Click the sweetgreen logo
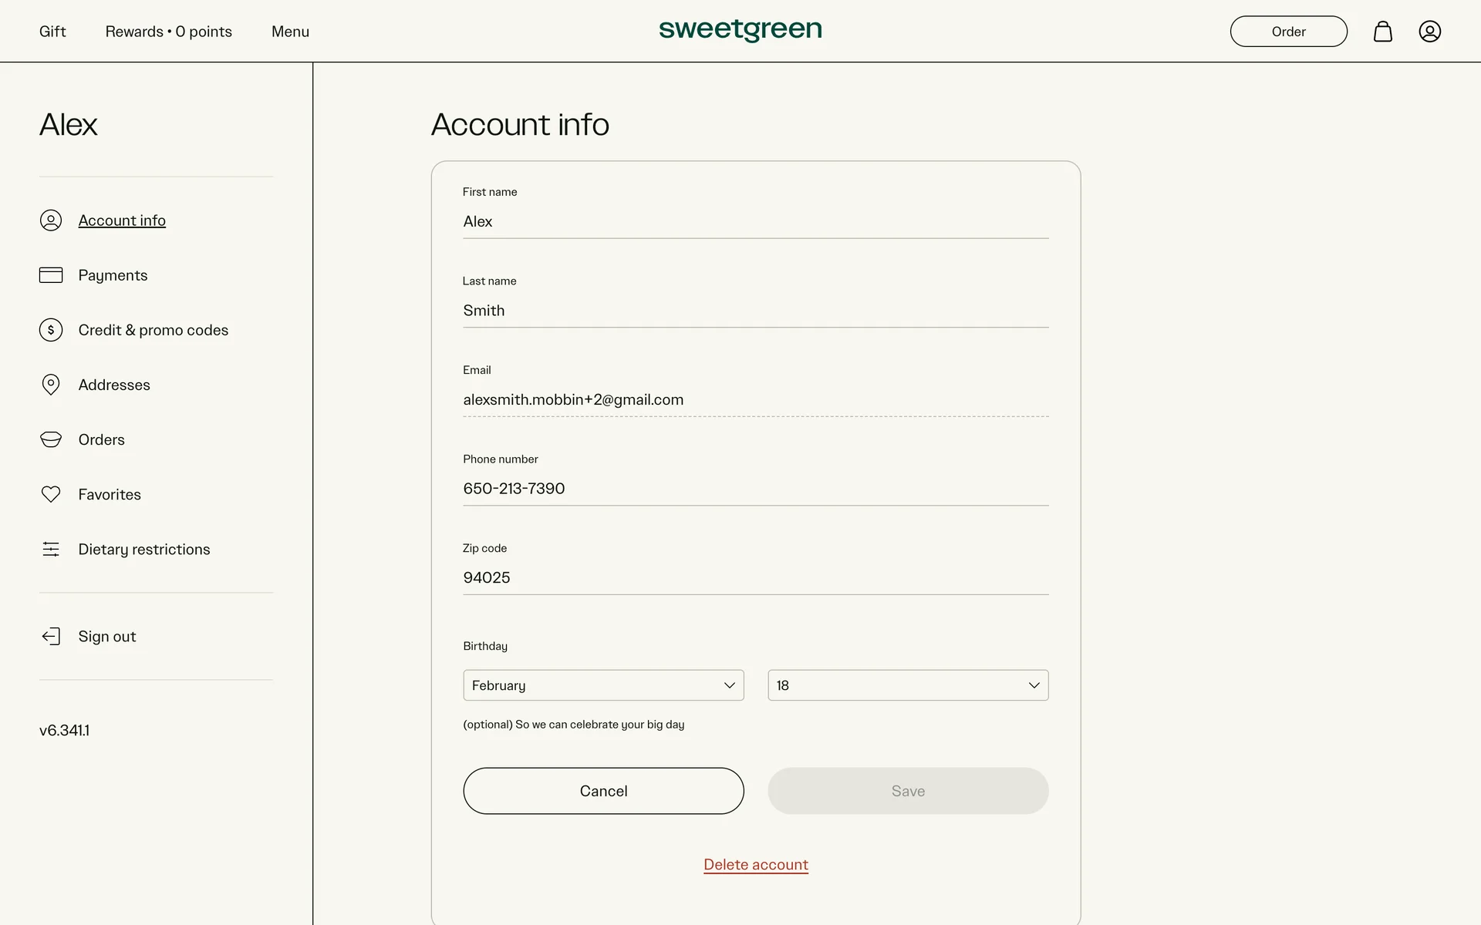 click(x=740, y=30)
